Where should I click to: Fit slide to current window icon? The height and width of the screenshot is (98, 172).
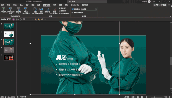click(x=170, y=97)
